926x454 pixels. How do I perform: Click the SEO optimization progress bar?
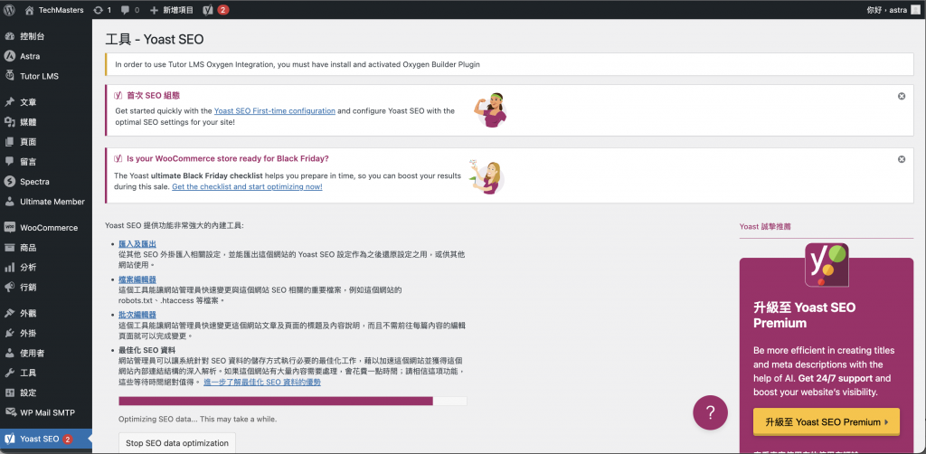293,401
